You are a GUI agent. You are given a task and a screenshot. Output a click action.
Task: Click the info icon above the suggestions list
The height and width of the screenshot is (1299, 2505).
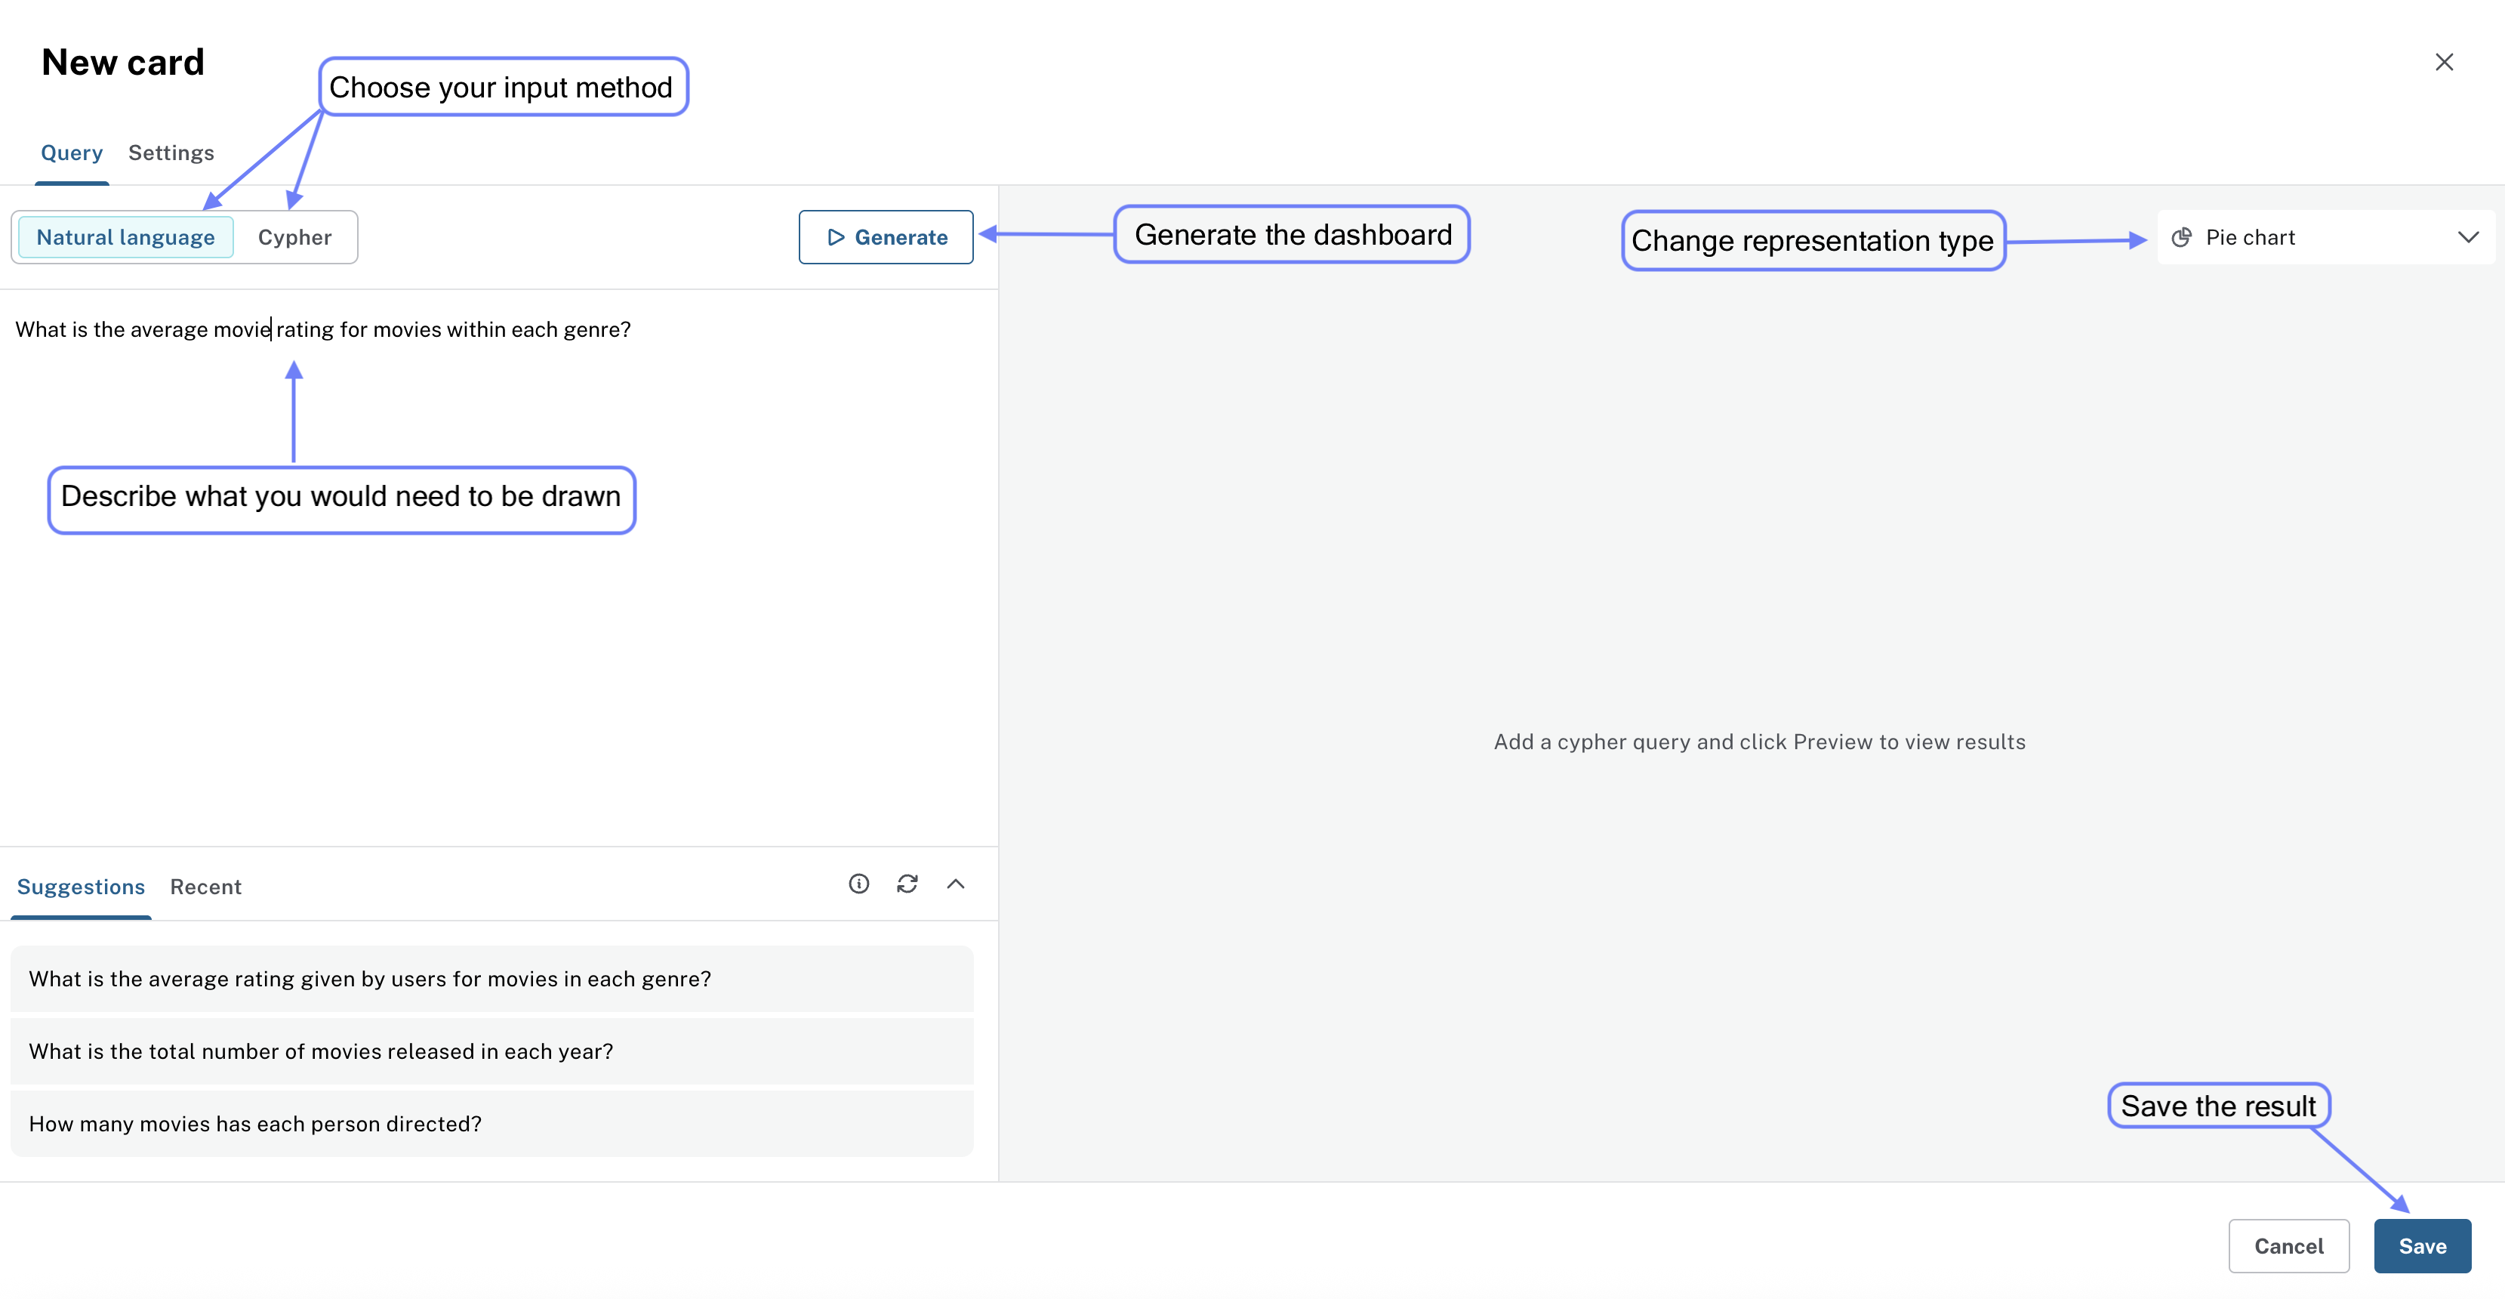[858, 884]
